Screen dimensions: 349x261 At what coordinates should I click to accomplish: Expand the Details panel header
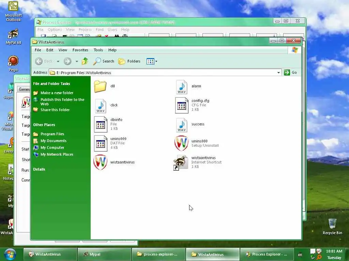coord(39,169)
